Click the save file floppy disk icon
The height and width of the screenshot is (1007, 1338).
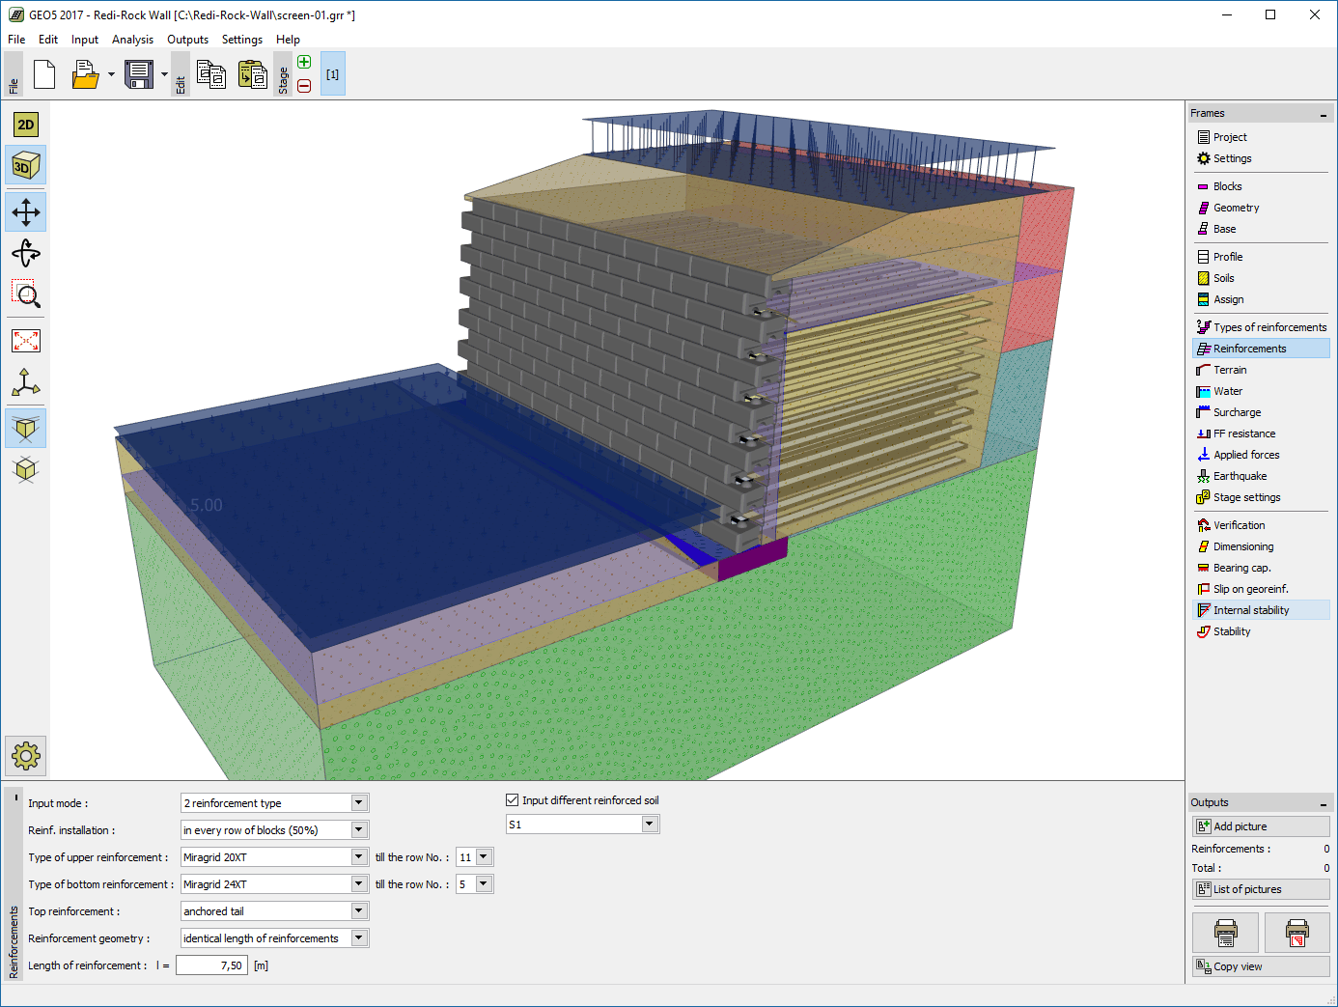pyautogui.click(x=139, y=74)
